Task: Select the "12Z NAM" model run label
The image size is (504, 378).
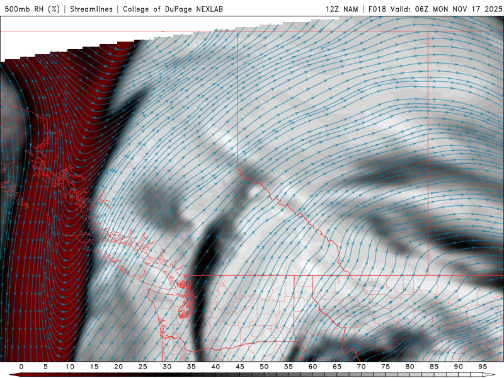Action: pyautogui.click(x=341, y=9)
